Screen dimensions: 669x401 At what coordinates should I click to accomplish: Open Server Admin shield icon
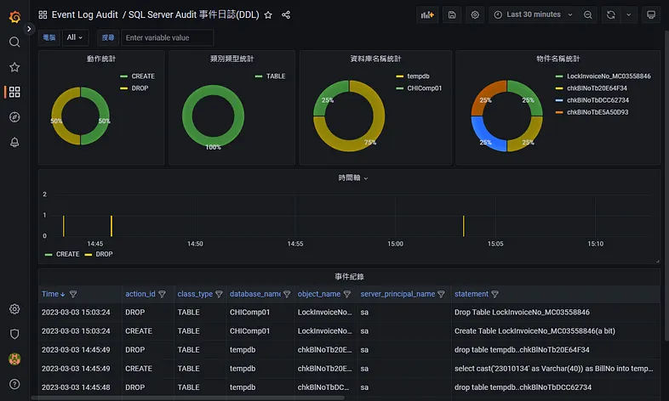pos(14,334)
